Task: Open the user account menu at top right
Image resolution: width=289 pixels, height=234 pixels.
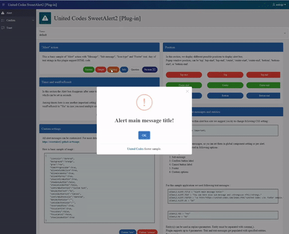Action: point(279,5)
